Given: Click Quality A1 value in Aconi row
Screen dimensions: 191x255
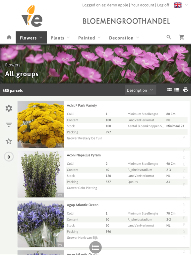Looking at the screenshot, I should click(168, 182).
